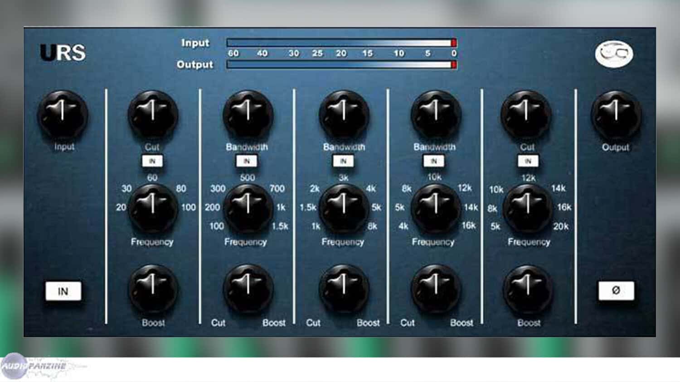Toggle the main IN bypass button
This screenshot has width=680, height=382.
63,291
